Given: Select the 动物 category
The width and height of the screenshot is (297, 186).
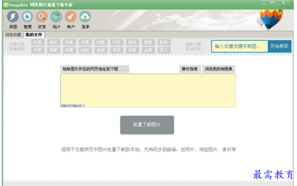Looking at the screenshot, I should 85,50.
